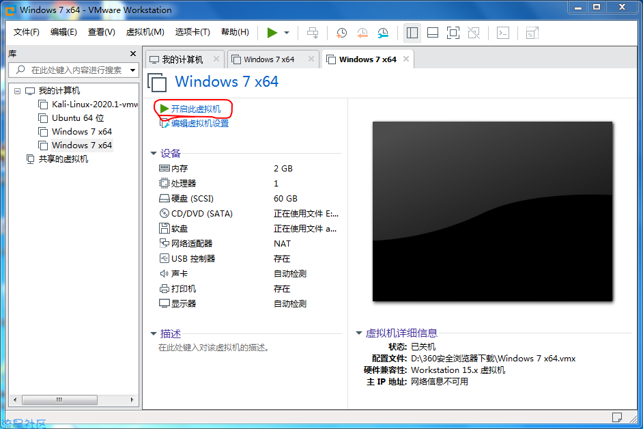Click the send Ctrl+Alt+Del toolbar icon
Screen dimensions: 643x429
[313, 33]
